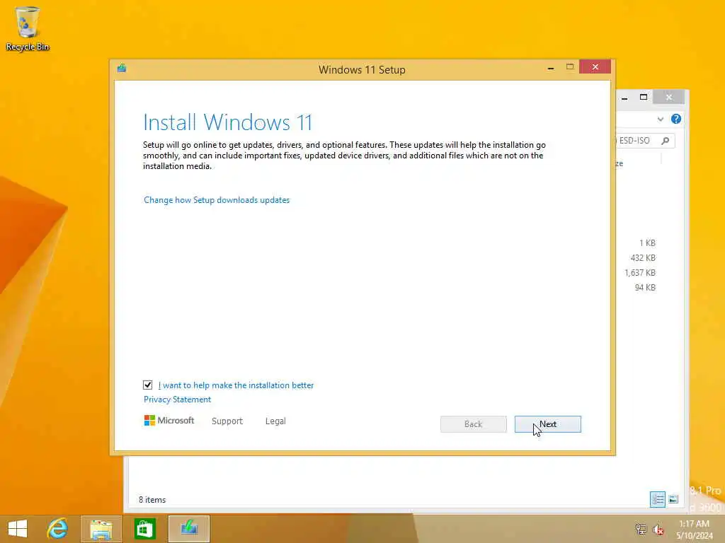The width and height of the screenshot is (725, 543).
Task: Open the Support link
Action: (x=227, y=421)
